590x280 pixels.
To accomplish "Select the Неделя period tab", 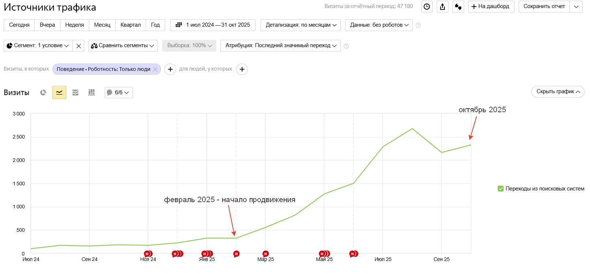I will 75,25.
